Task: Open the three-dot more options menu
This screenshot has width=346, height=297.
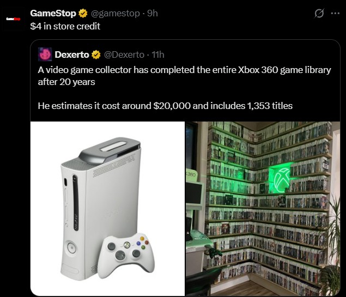Action: (335, 14)
